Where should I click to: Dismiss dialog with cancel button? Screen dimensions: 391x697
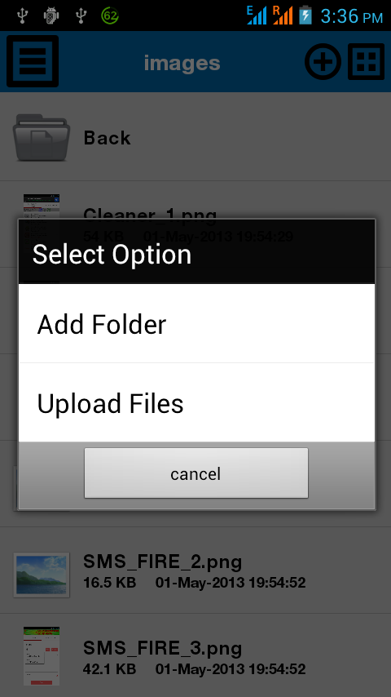196,473
